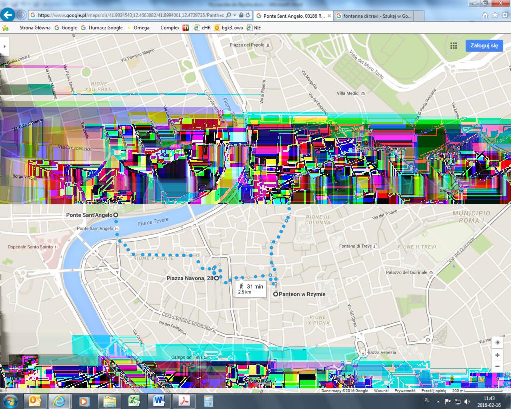Open browser Tools gear icon
This screenshot has height=409, width=511.
(505, 15)
